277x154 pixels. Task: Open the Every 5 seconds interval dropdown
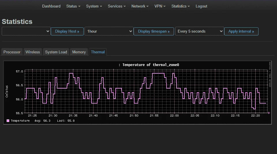pos(199,31)
